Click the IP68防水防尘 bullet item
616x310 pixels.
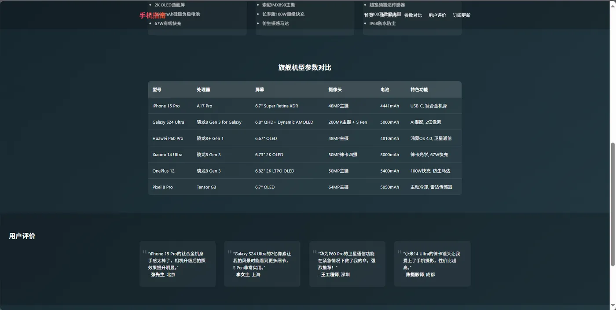[382, 23]
